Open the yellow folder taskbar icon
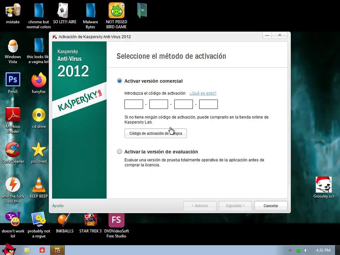This screenshot has width=340, height=255. coord(27,250)
